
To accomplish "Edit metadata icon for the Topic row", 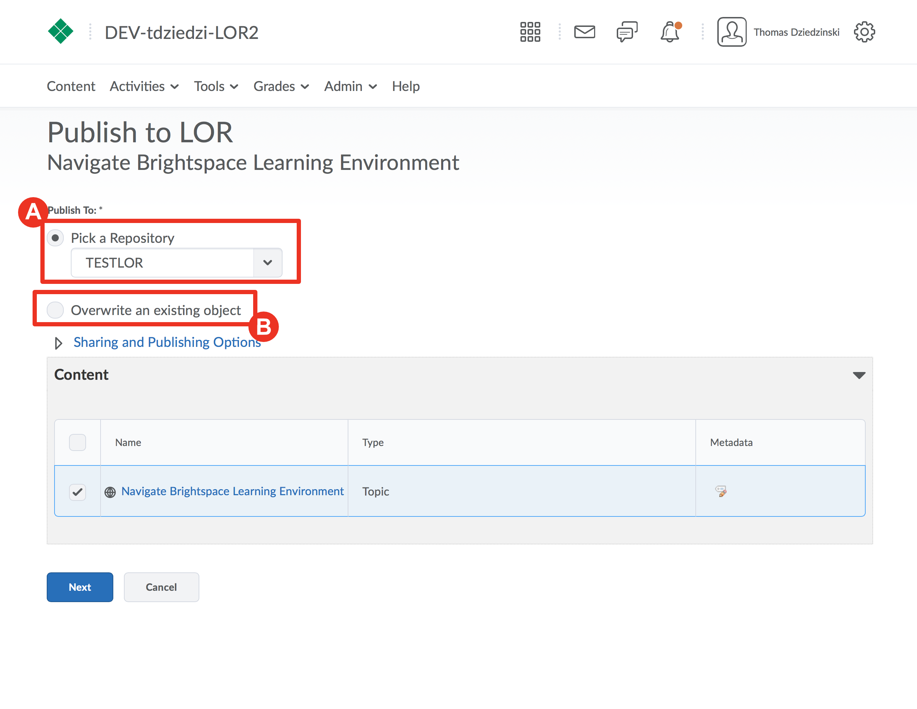I will tap(720, 491).
